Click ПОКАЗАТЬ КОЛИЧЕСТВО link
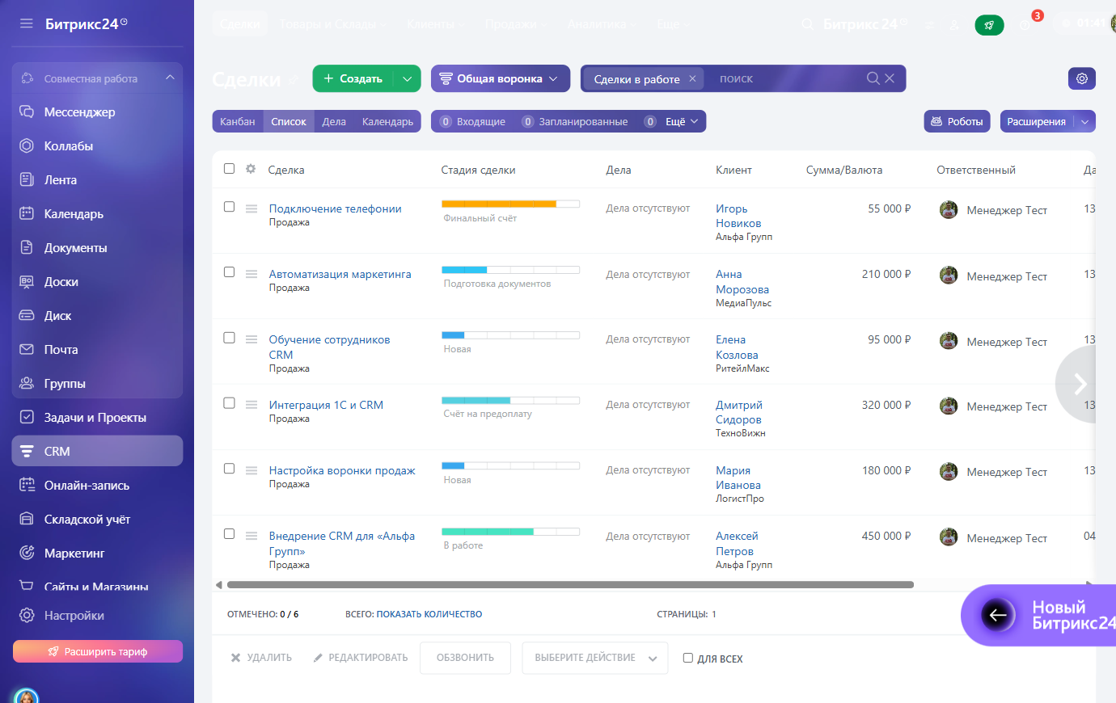 click(x=429, y=614)
